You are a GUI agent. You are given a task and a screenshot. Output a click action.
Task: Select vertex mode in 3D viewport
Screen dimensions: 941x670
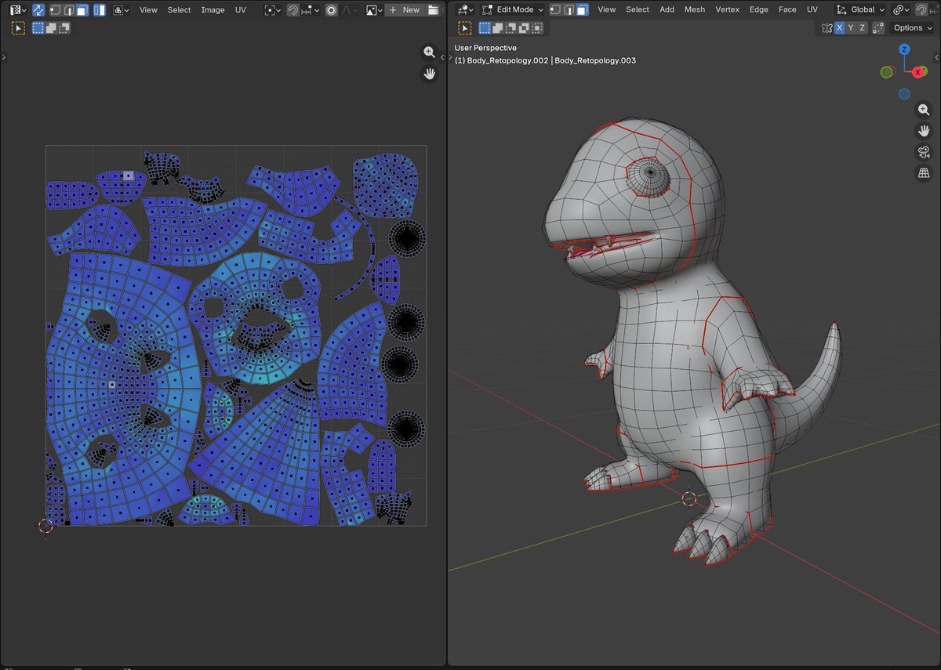(555, 9)
